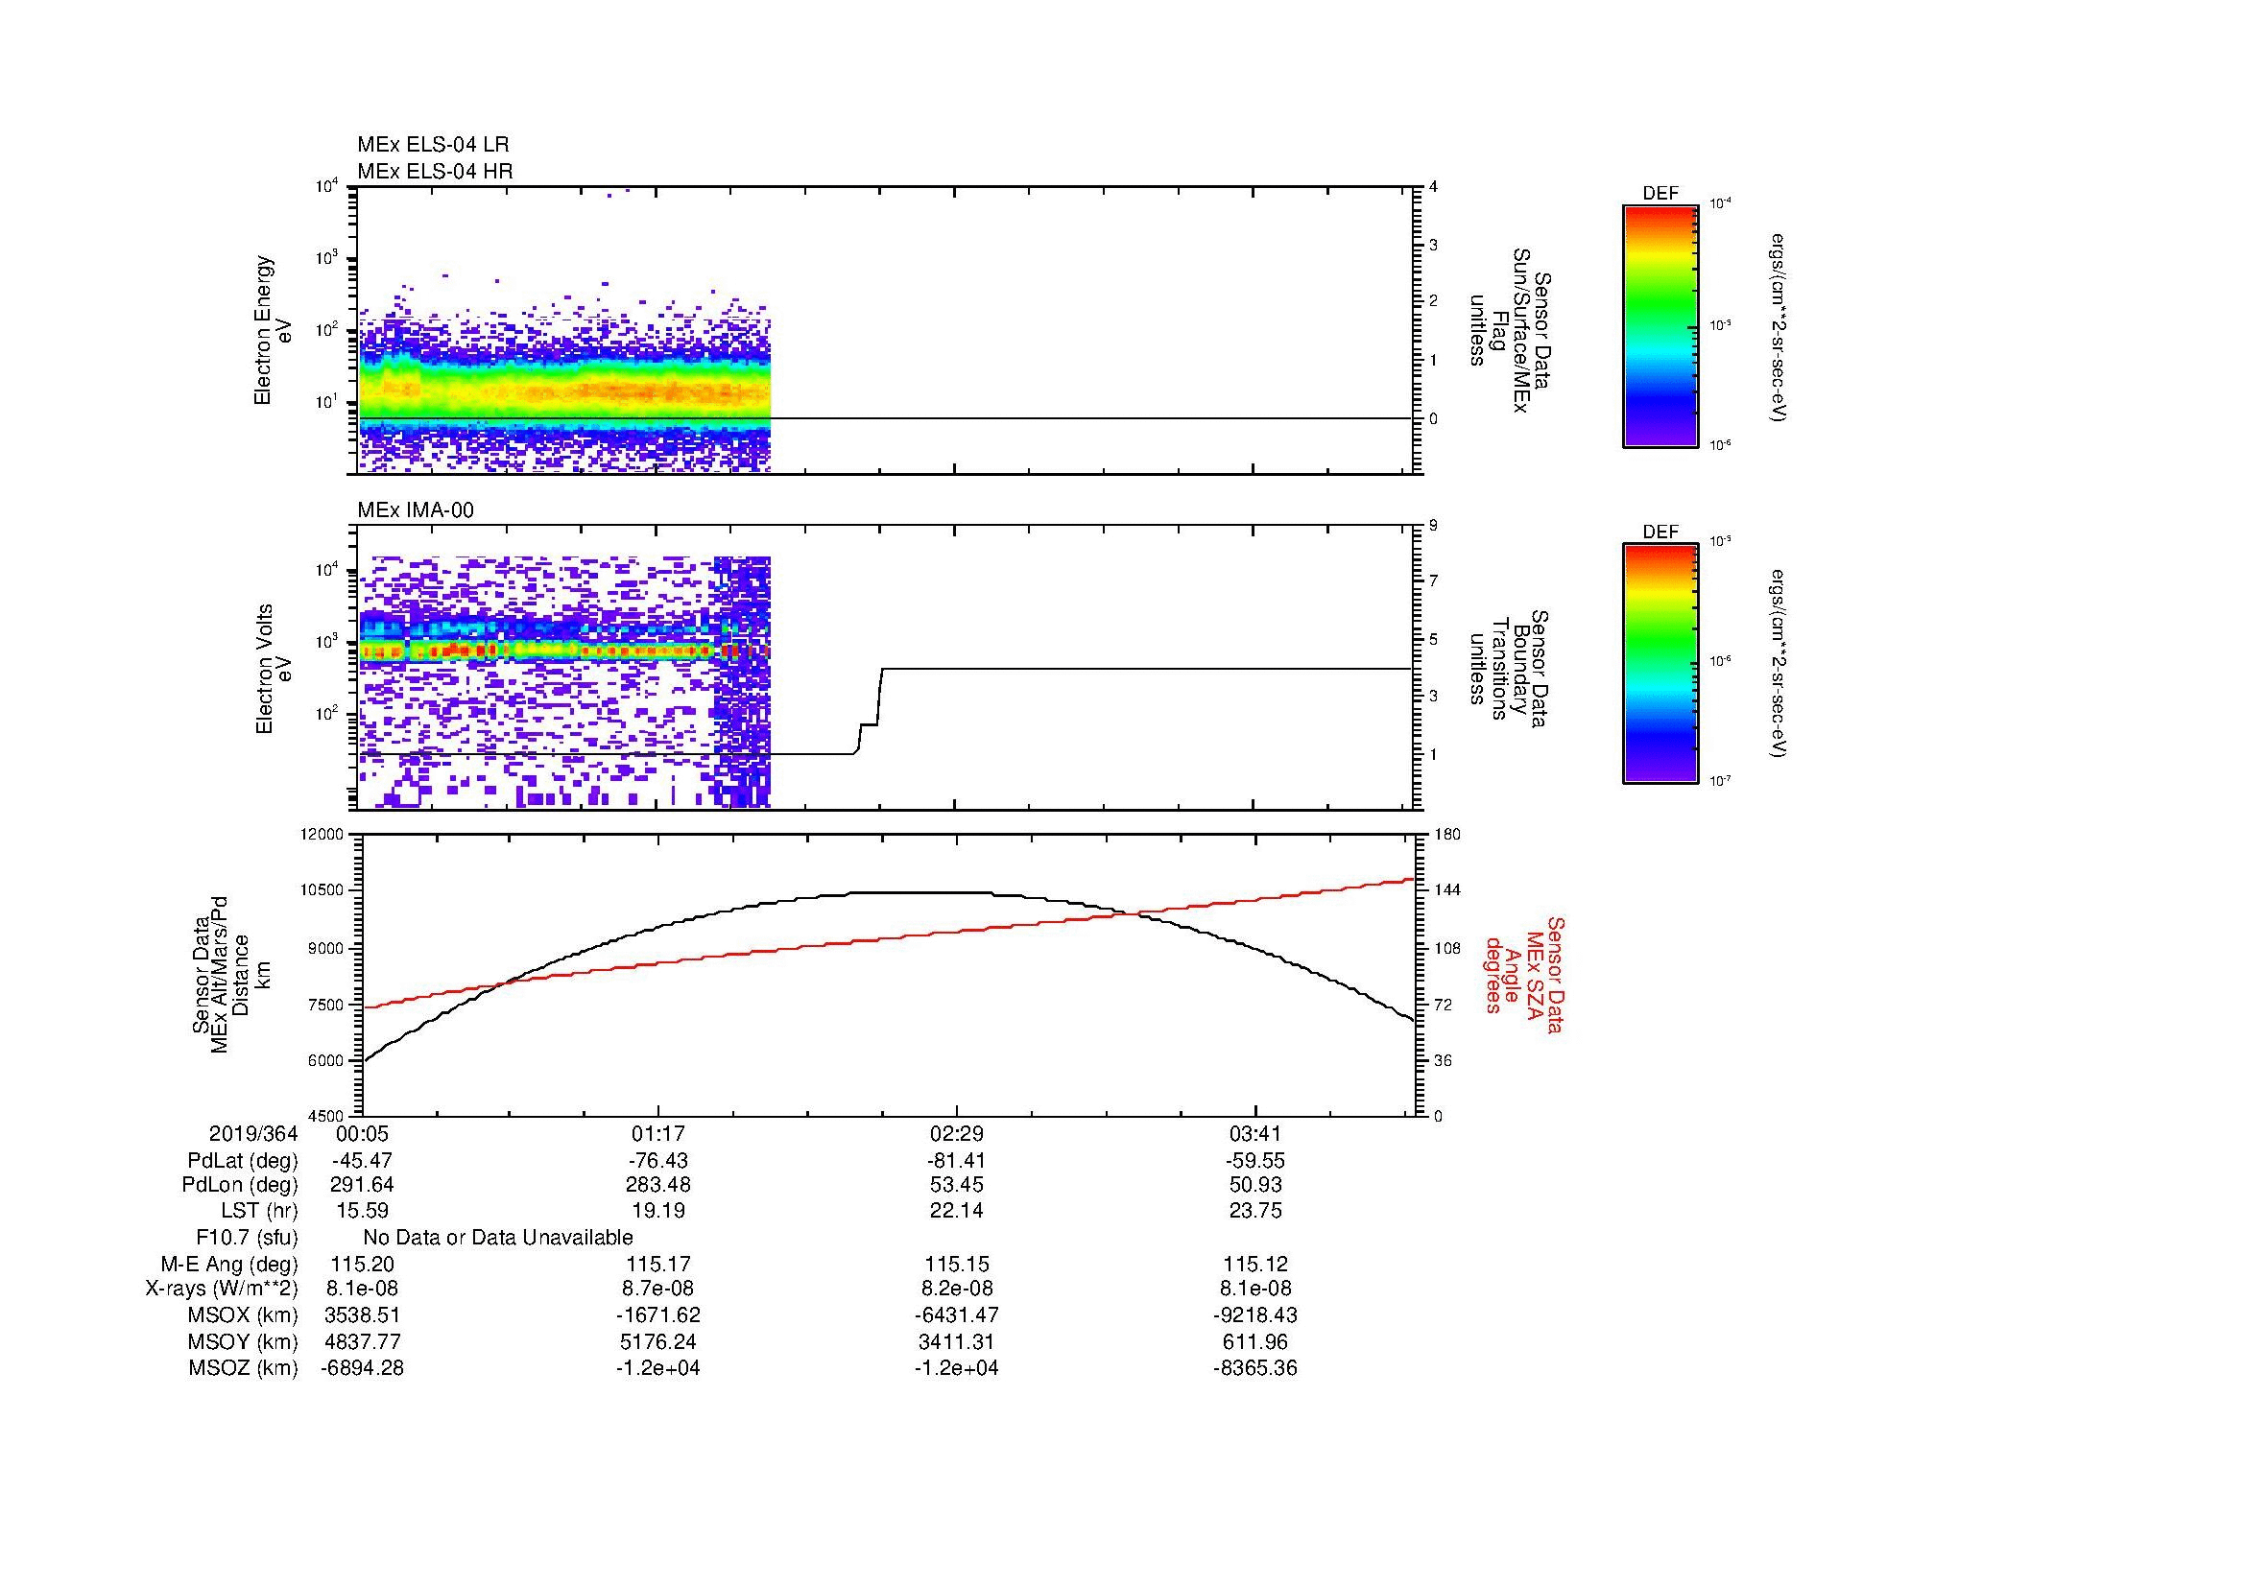Screen dimensions: 2245x1586
Task: Click the PdLat (deg) row label
Action: click(x=243, y=1161)
